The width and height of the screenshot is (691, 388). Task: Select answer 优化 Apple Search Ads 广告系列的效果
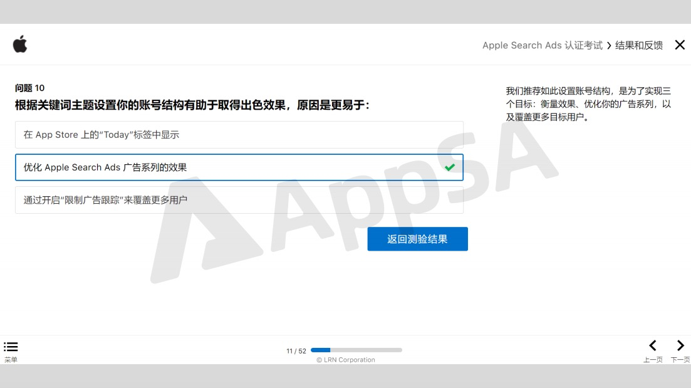239,167
